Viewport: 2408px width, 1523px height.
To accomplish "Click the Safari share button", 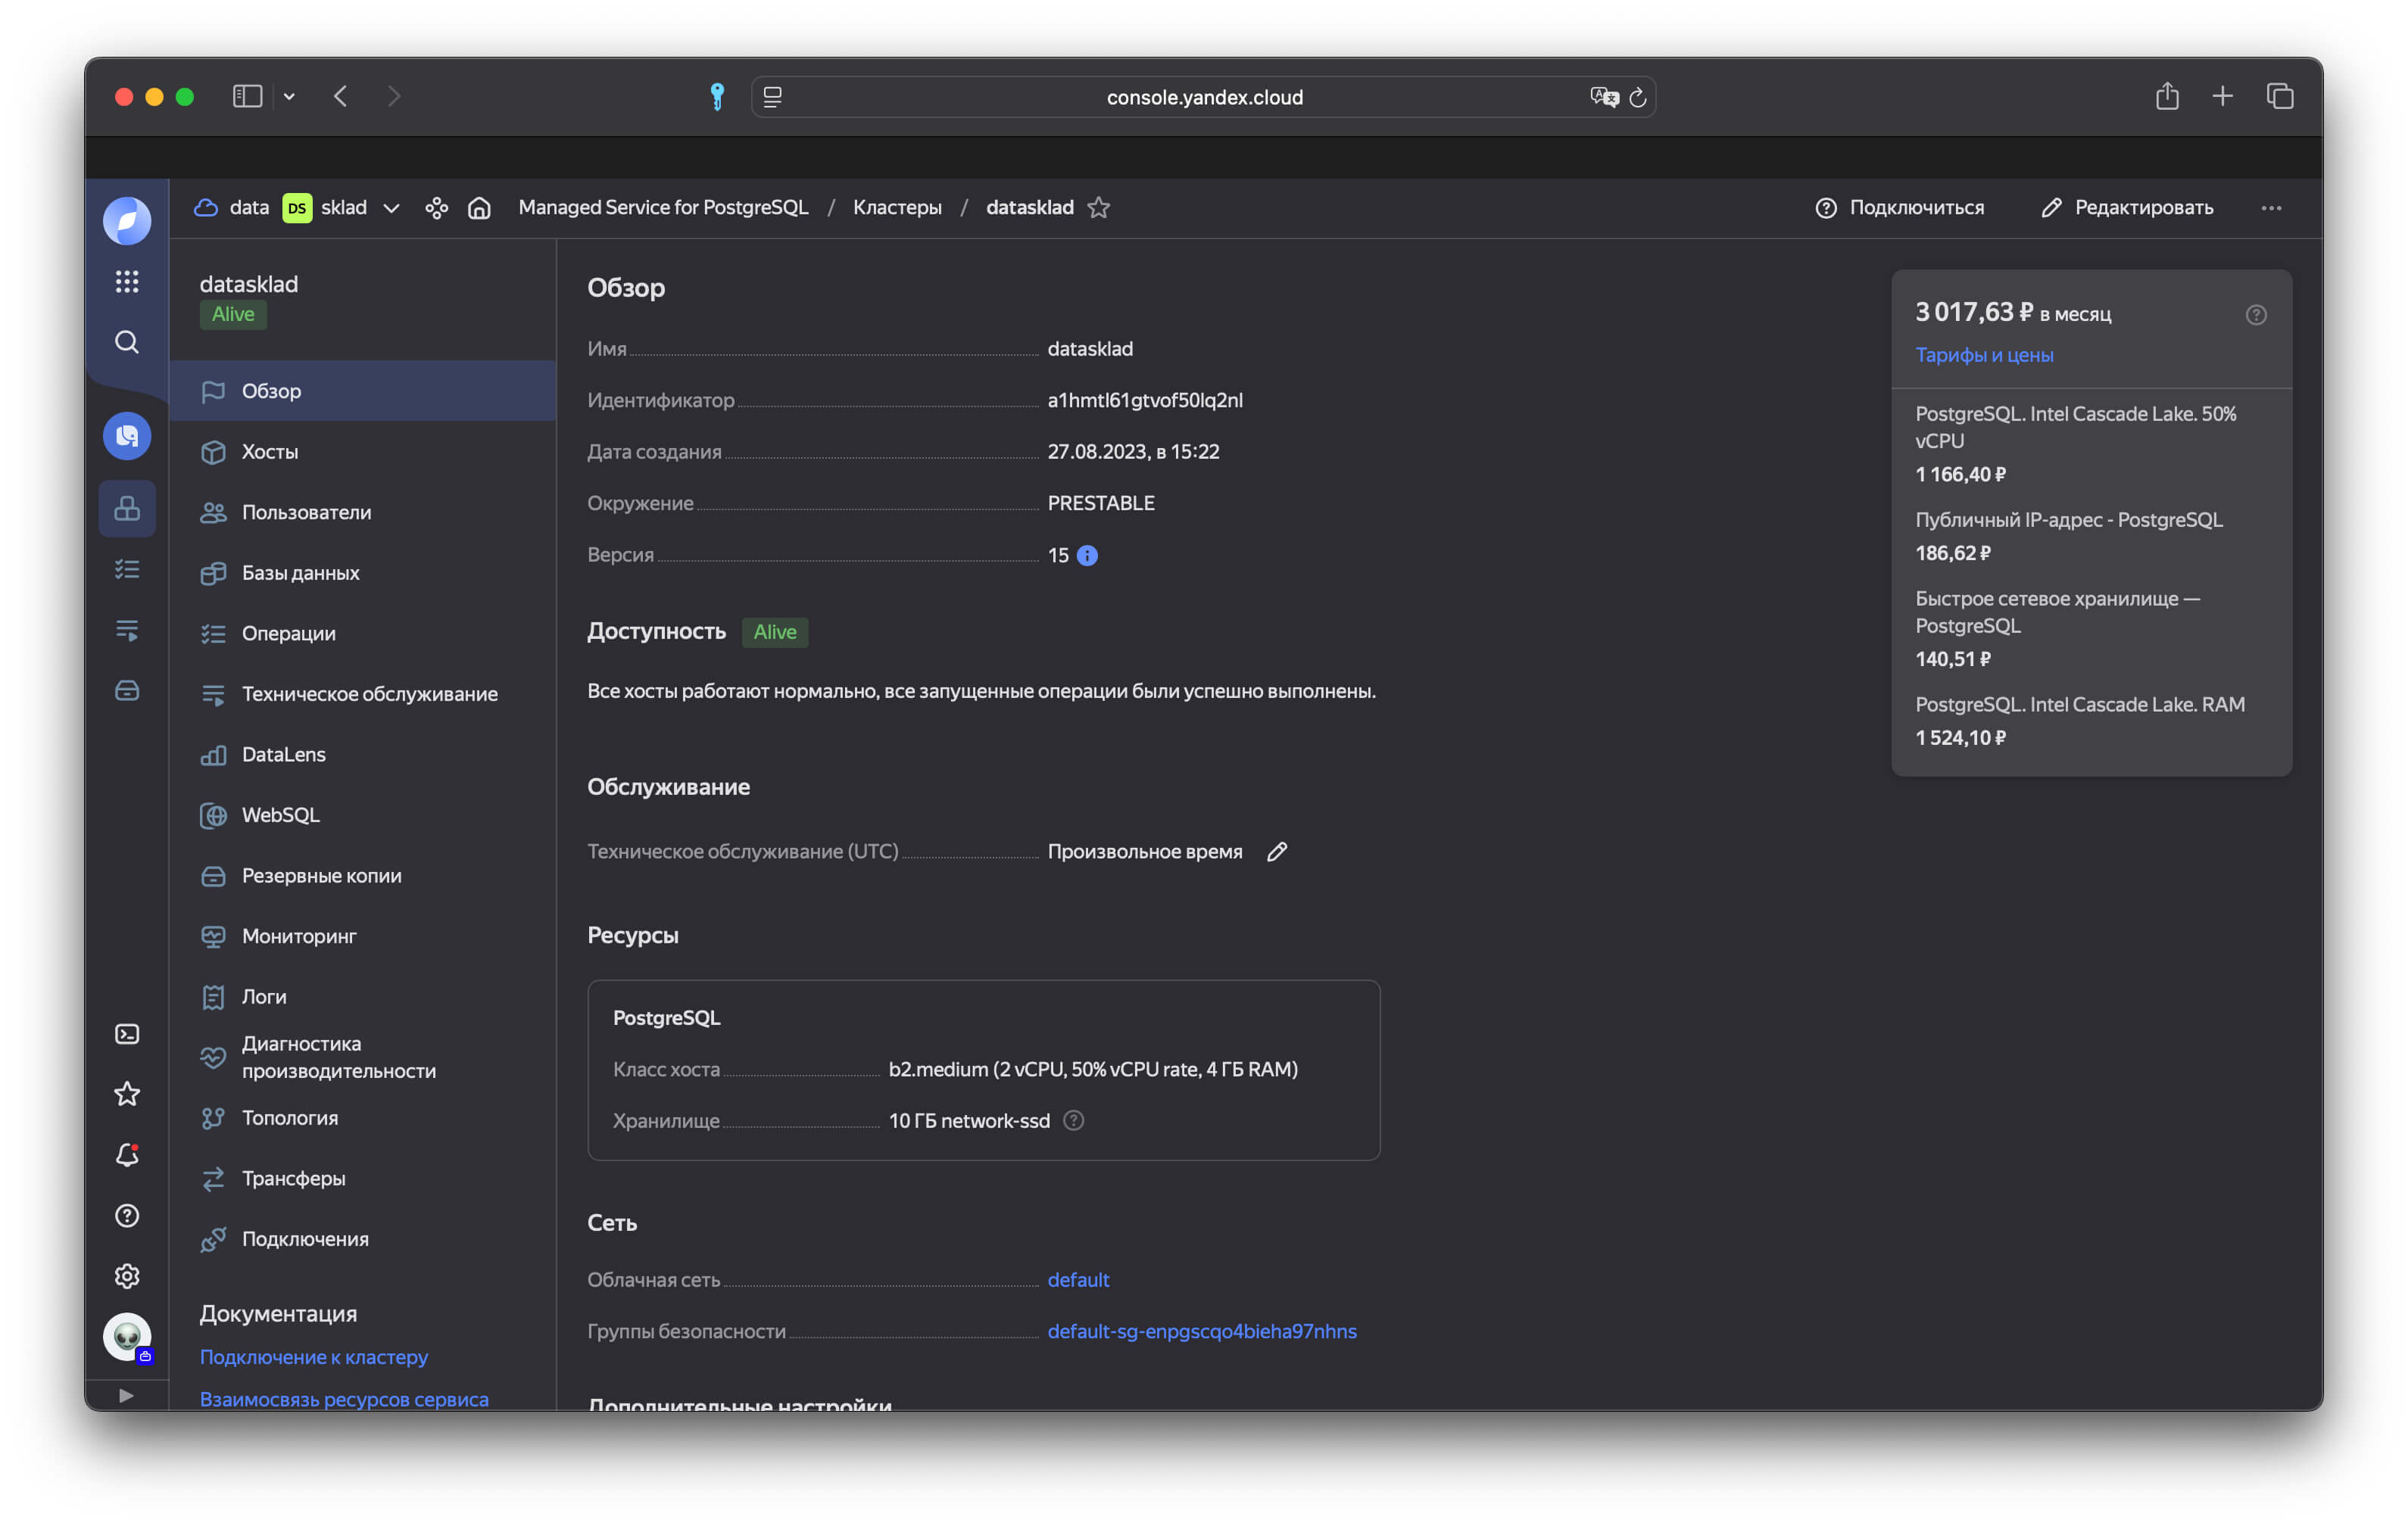I will (2167, 96).
